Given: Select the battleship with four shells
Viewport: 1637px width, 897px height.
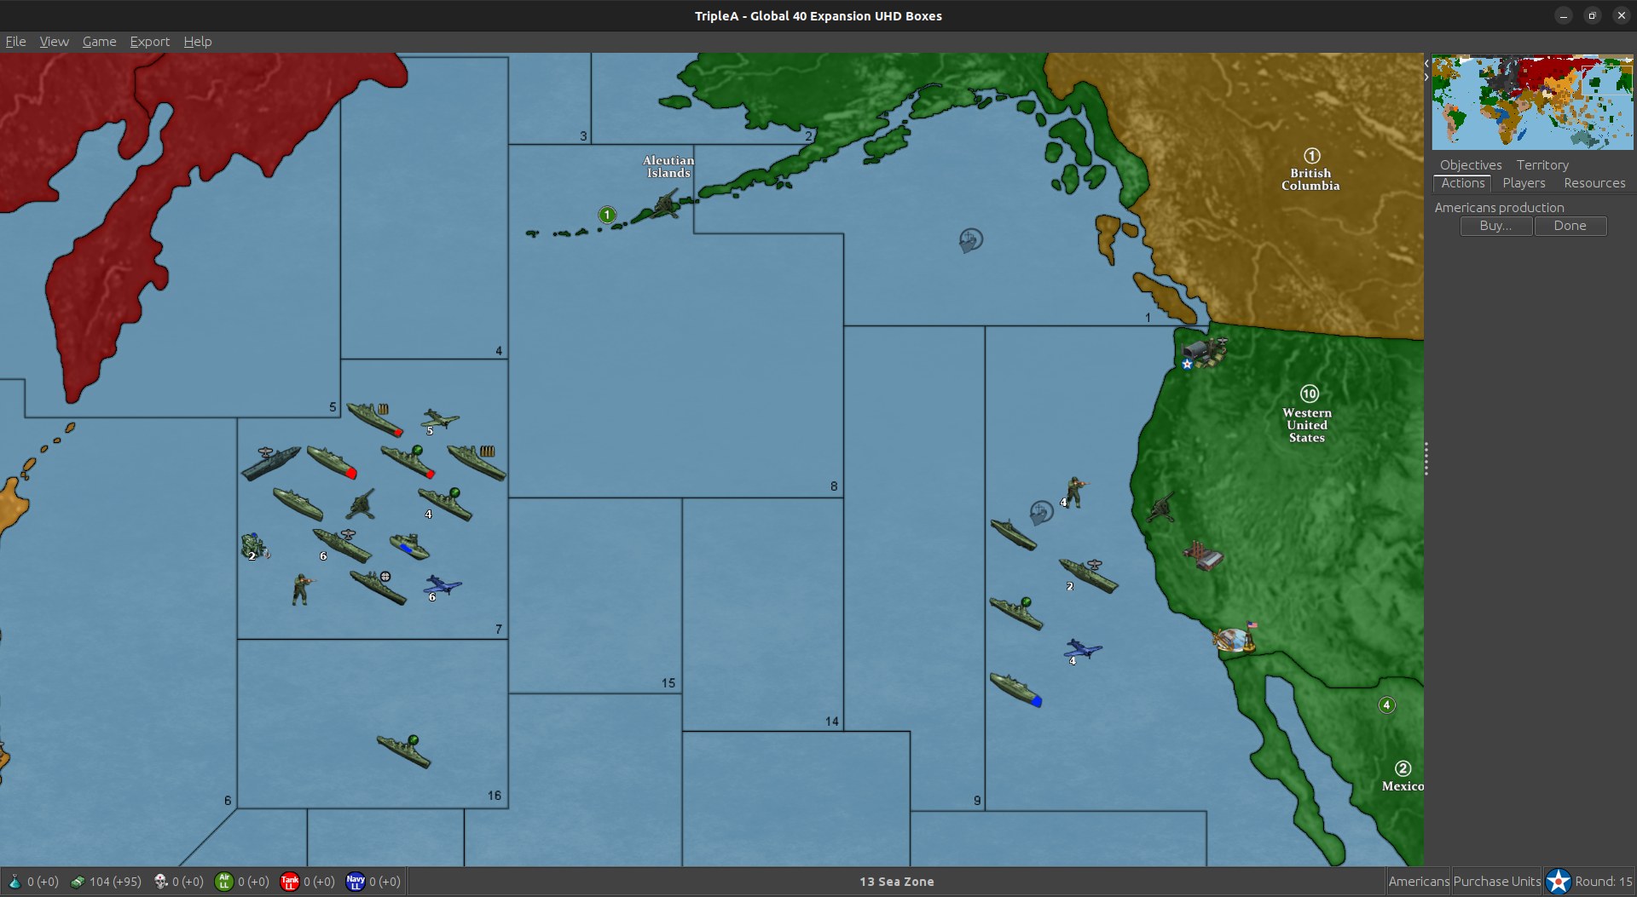Looking at the screenshot, I should coord(477,461).
